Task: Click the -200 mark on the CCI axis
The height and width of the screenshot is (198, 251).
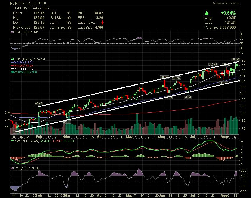Action: [243, 191]
